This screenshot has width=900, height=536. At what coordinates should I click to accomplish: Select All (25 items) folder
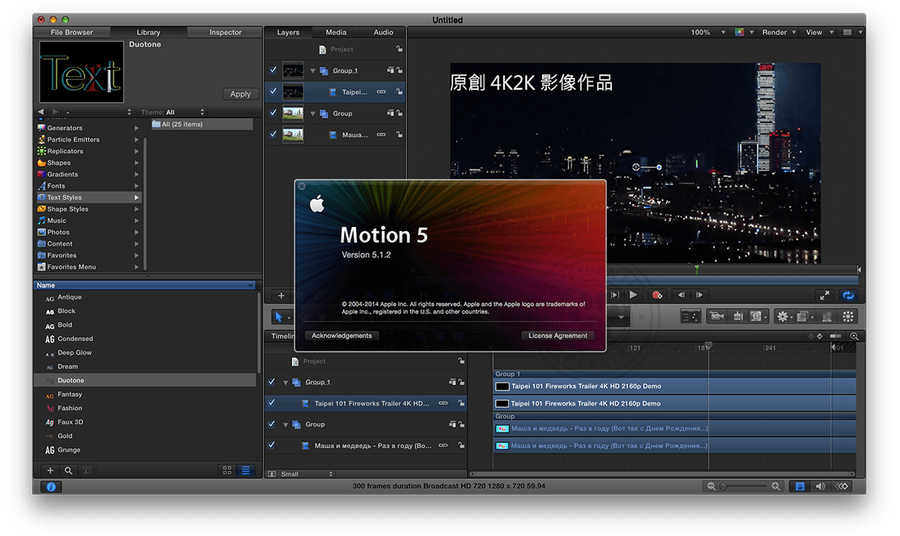coord(202,124)
